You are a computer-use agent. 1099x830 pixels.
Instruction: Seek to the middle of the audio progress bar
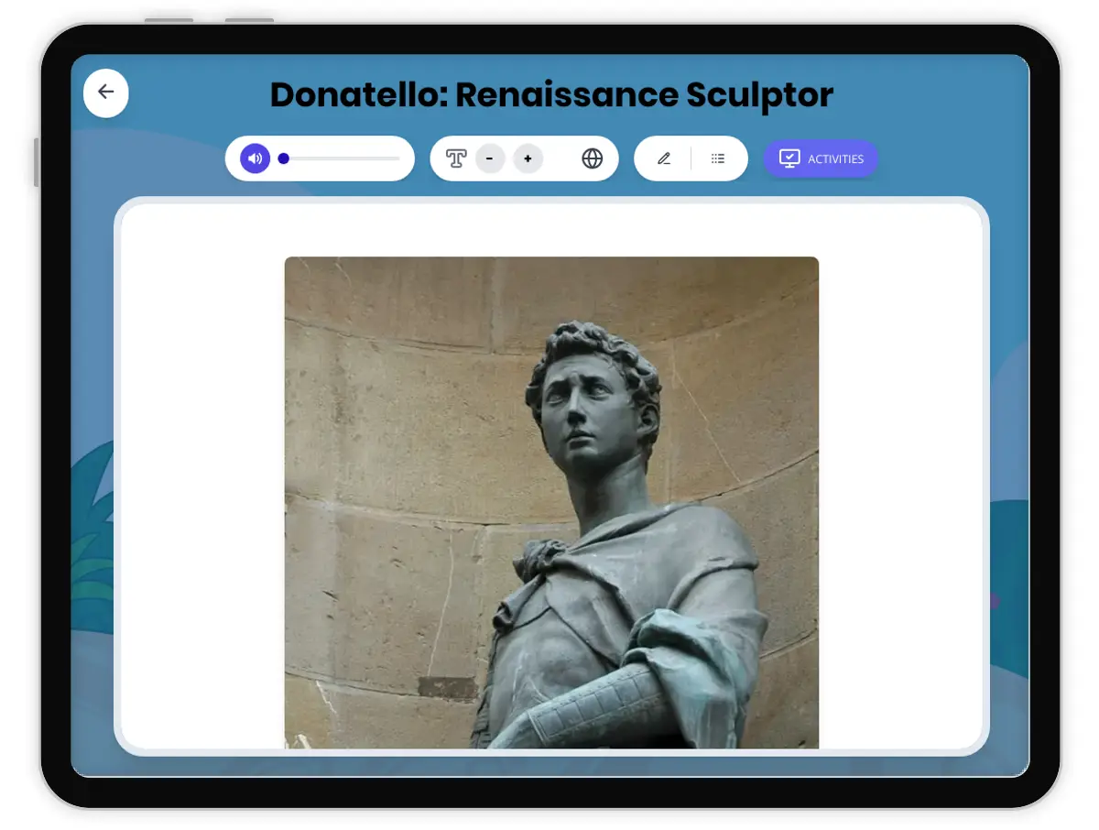pyautogui.click(x=342, y=158)
